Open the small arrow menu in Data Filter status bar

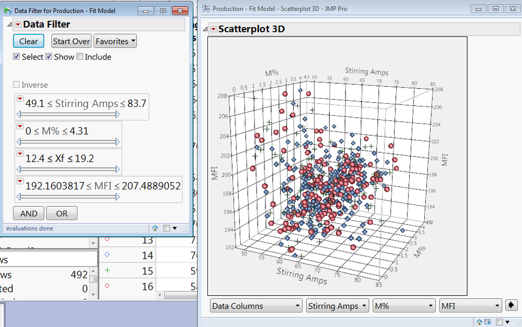(175, 228)
